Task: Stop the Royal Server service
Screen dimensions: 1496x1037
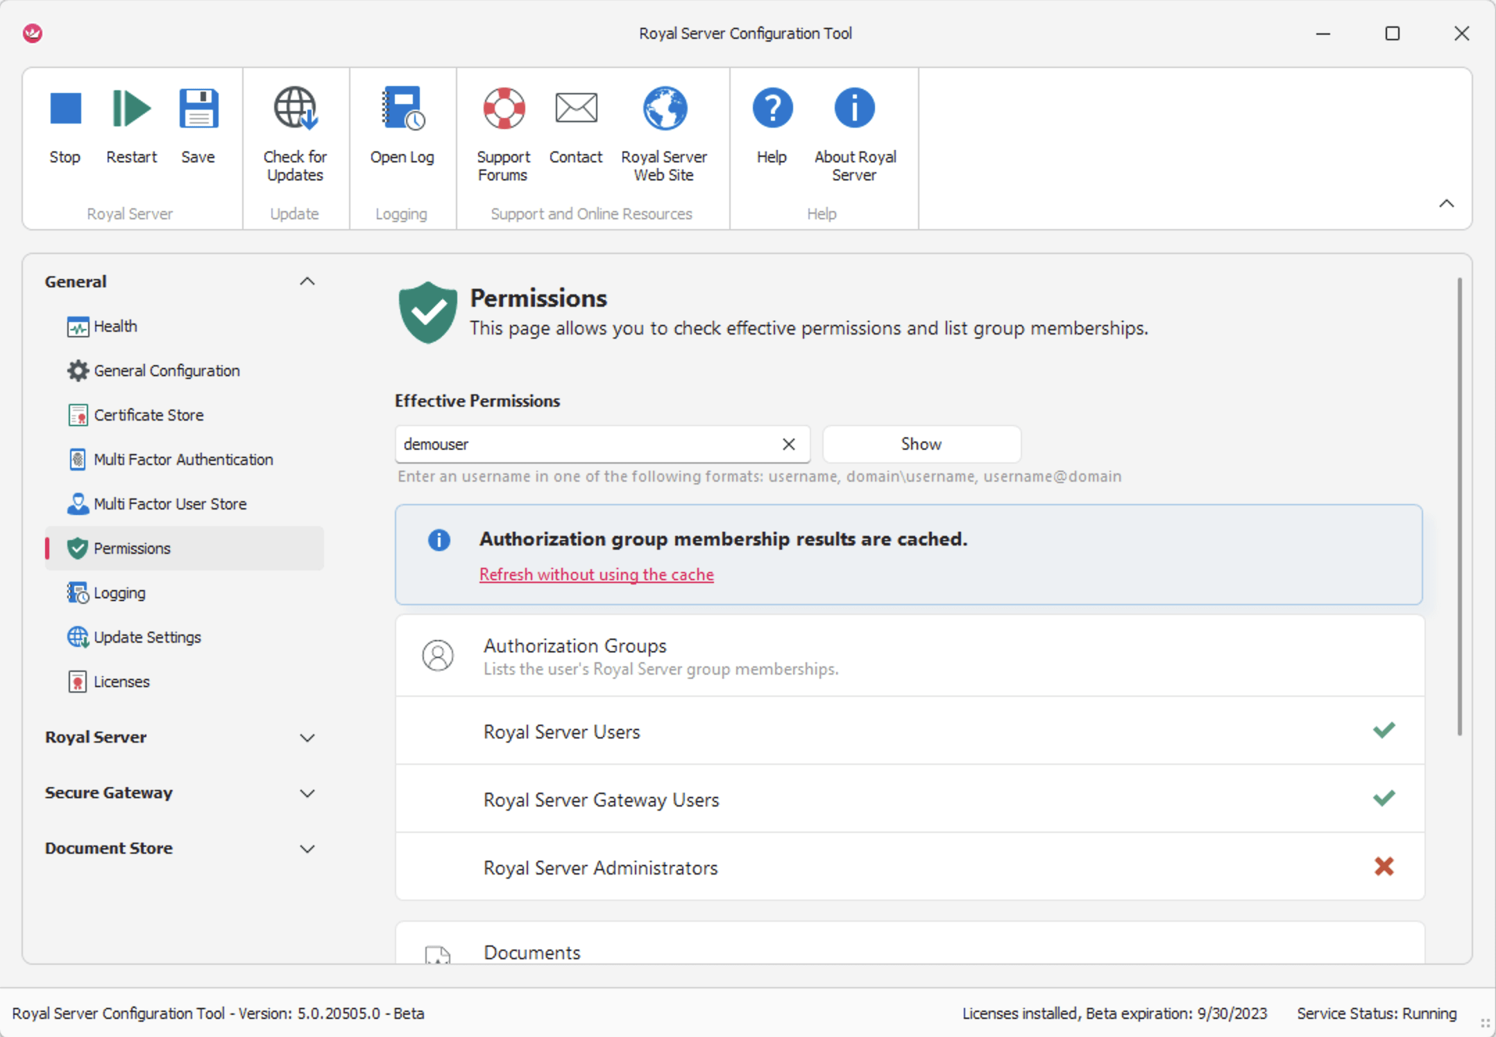Action: 65,125
